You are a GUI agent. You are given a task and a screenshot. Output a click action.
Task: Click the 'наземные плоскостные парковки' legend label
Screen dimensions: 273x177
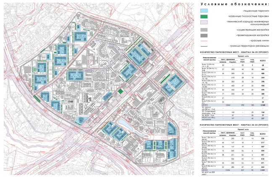coord(248,16)
